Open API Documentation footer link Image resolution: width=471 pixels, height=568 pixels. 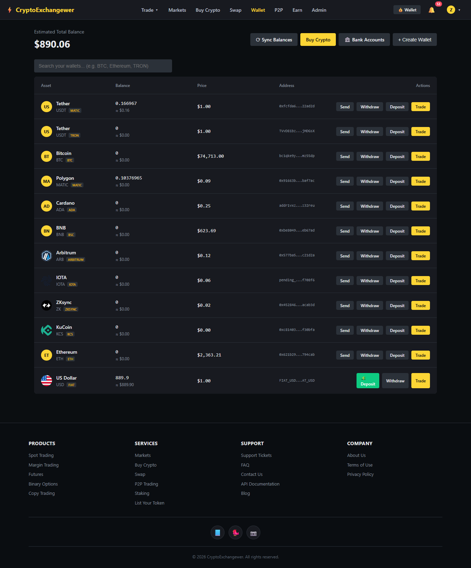(x=260, y=484)
